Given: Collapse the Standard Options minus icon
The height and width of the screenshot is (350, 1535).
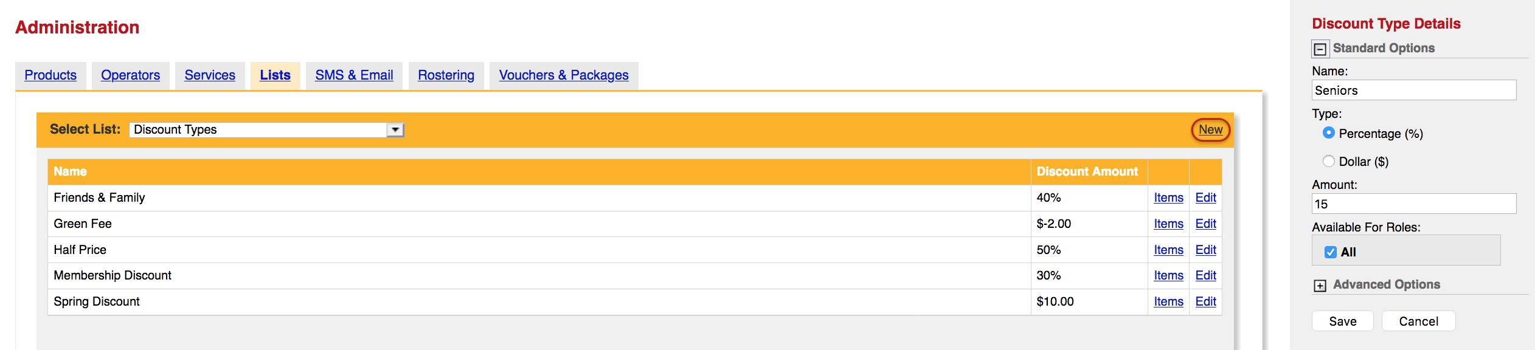Looking at the screenshot, I should click(1320, 49).
